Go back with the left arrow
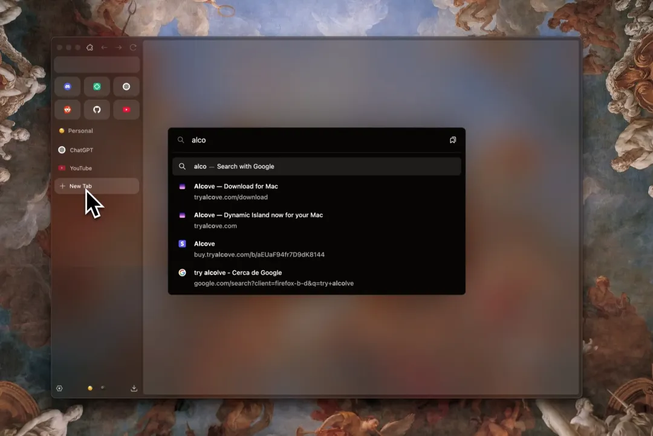653x436 pixels. (105, 48)
